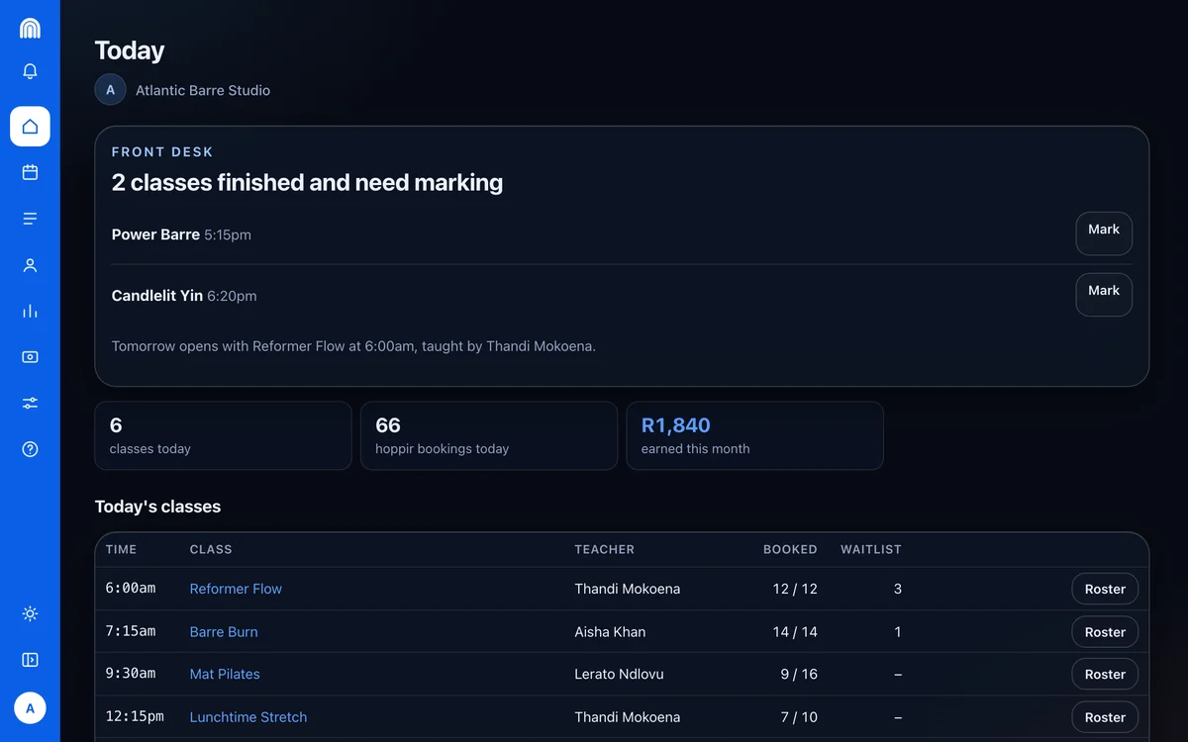
Task: Open Roster for Lunchtime Stretch
Action: point(1105,717)
